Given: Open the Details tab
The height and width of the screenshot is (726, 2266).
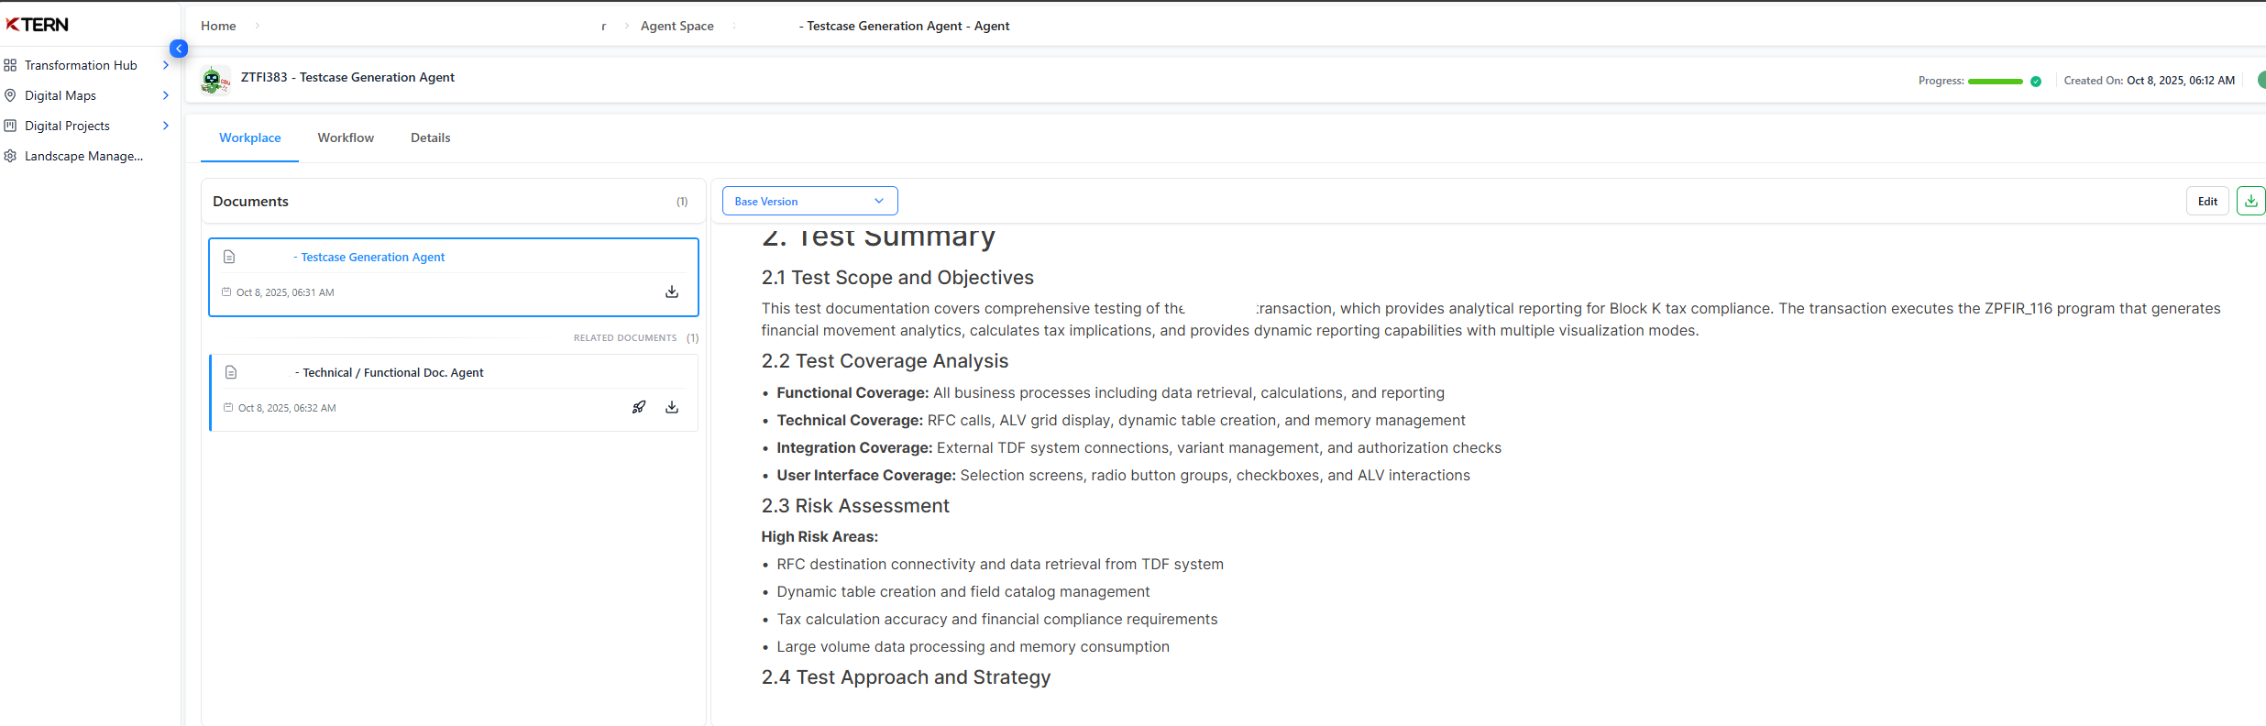Looking at the screenshot, I should coord(430,137).
